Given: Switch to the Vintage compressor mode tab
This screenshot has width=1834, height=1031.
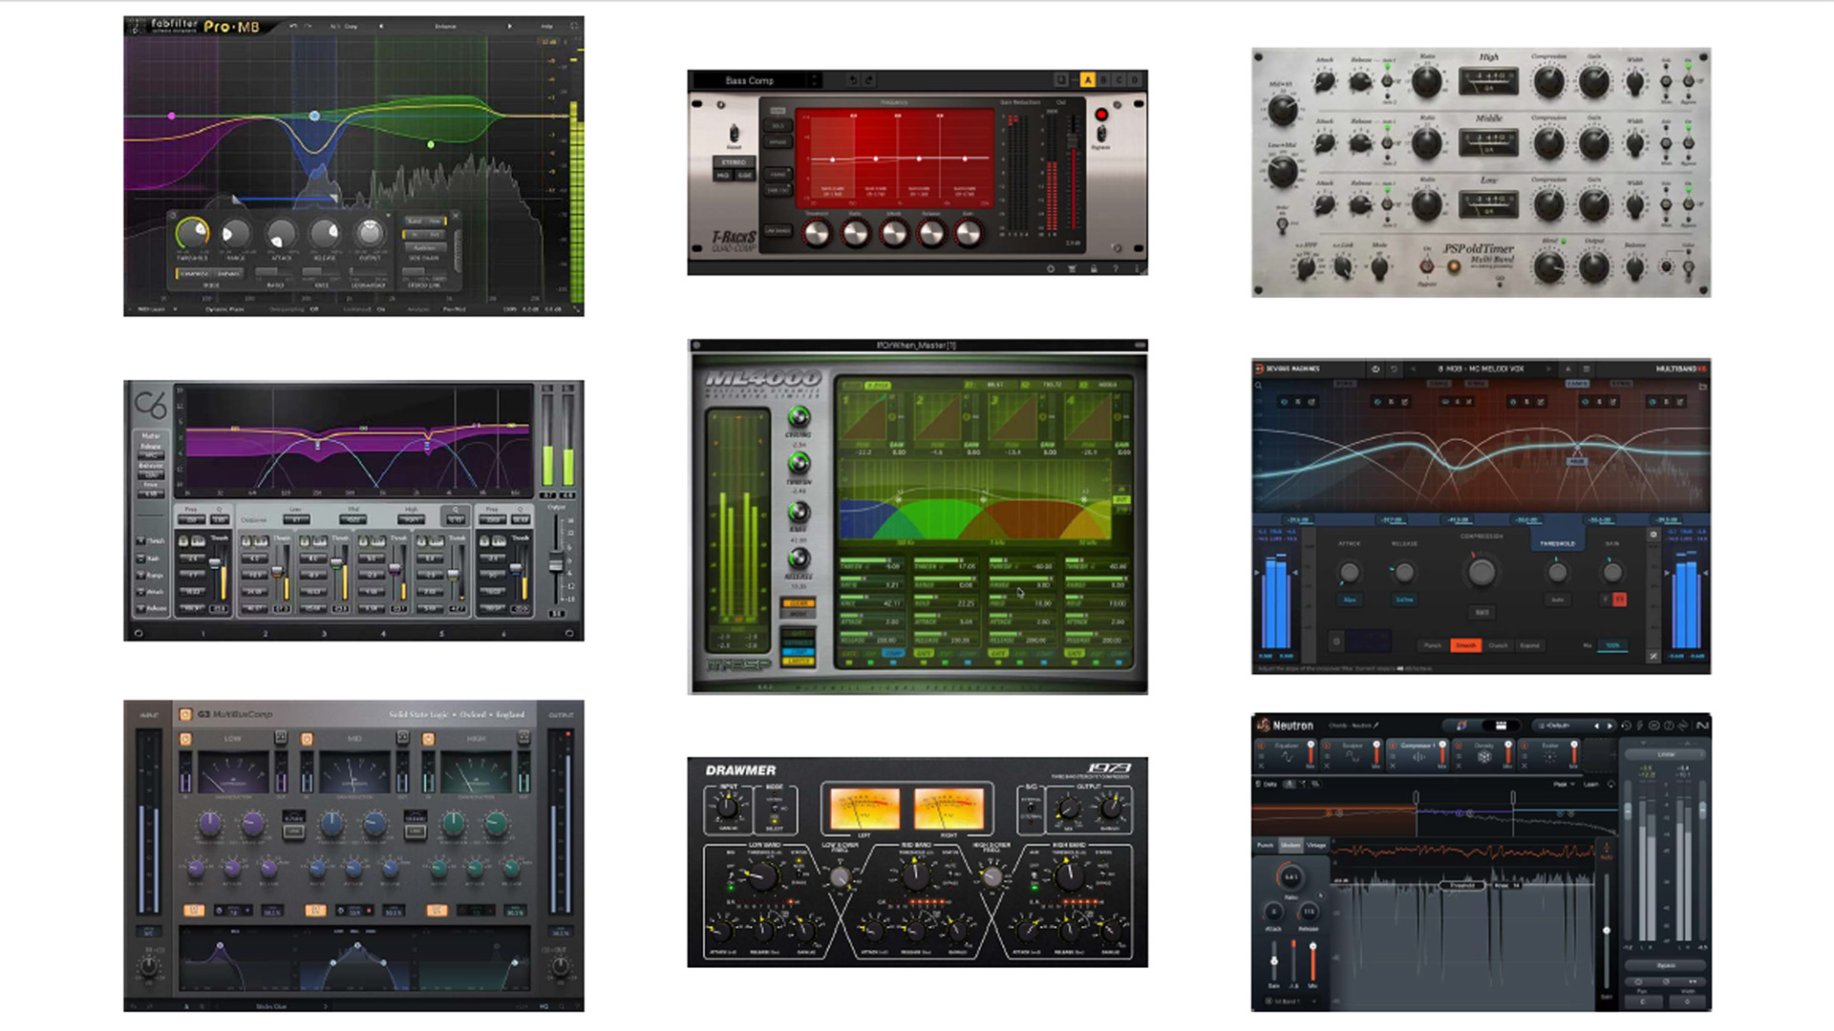Looking at the screenshot, I should (1316, 845).
